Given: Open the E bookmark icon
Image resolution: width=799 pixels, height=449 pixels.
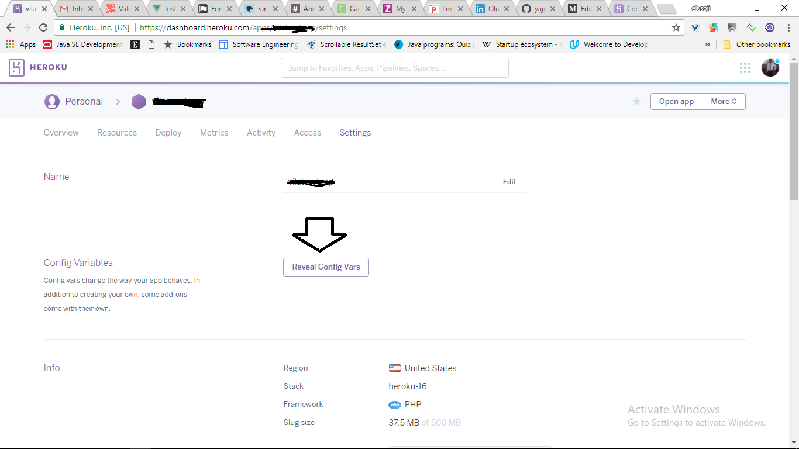Looking at the screenshot, I should (x=135, y=44).
